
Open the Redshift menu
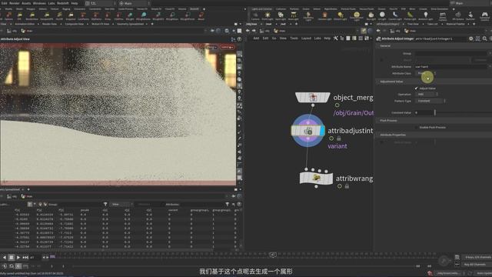(63, 3)
